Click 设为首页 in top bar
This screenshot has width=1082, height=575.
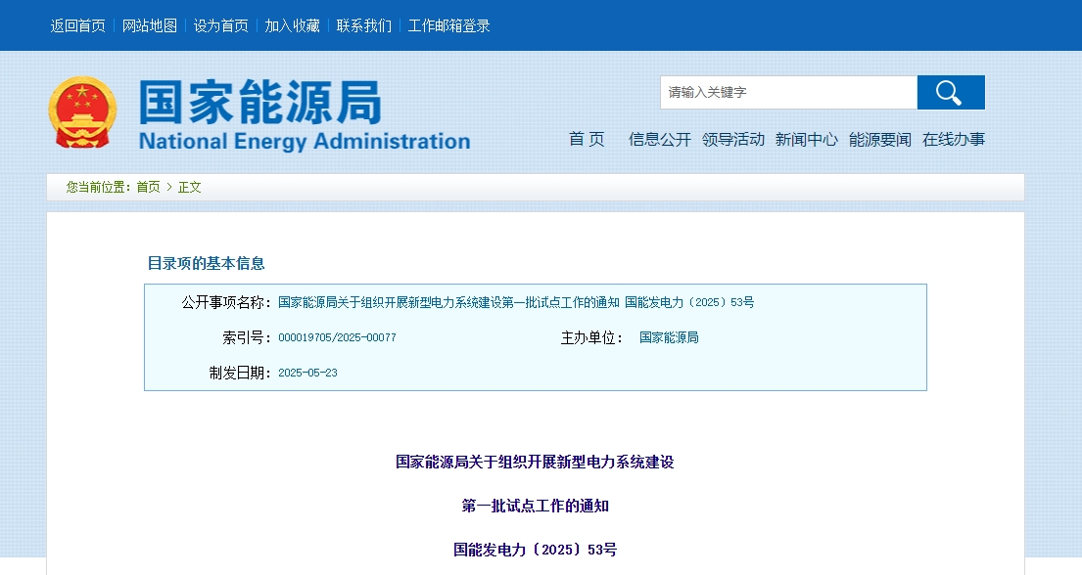click(x=221, y=26)
